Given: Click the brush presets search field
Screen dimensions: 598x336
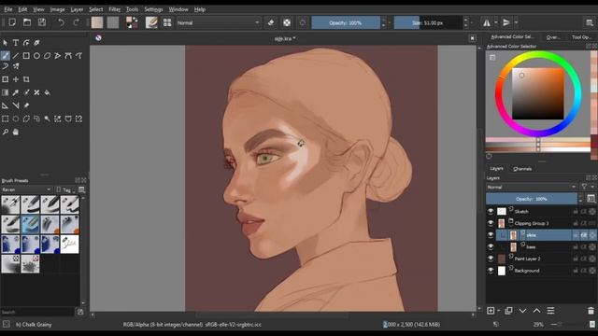Looking at the screenshot, I should click(37, 312).
